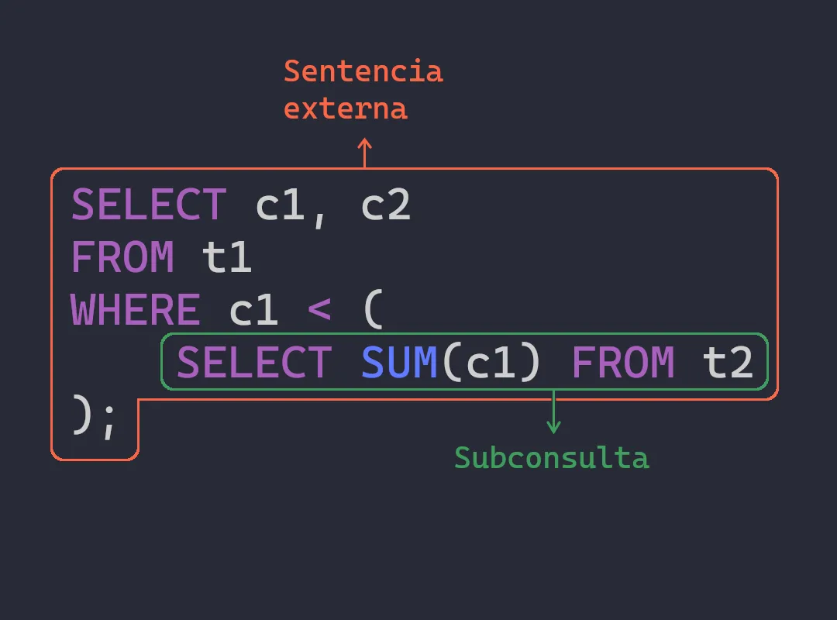Click the green arrow pointing down

(553, 412)
